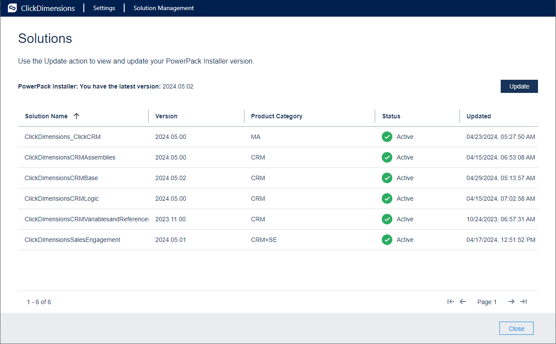
Task: Click the green Active checkmark for ClickDimensions_ClickCRM
Action: 387,137
